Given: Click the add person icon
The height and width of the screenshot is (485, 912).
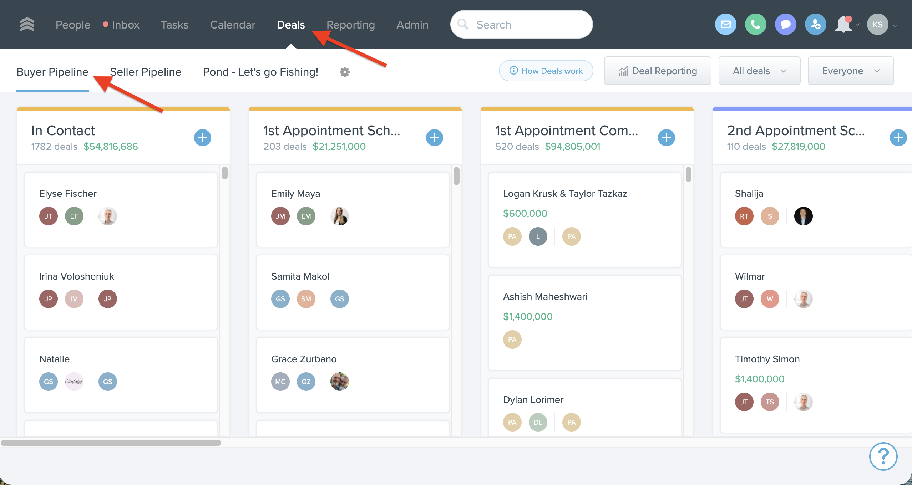Looking at the screenshot, I should [x=815, y=25].
